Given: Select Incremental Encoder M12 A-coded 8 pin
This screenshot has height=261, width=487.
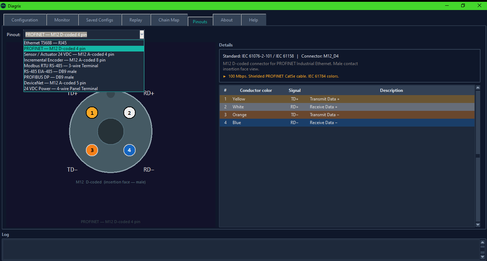Looking at the screenshot, I should click(84, 60).
